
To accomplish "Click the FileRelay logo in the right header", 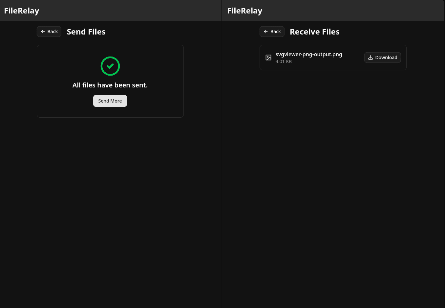I will point(244,10).
